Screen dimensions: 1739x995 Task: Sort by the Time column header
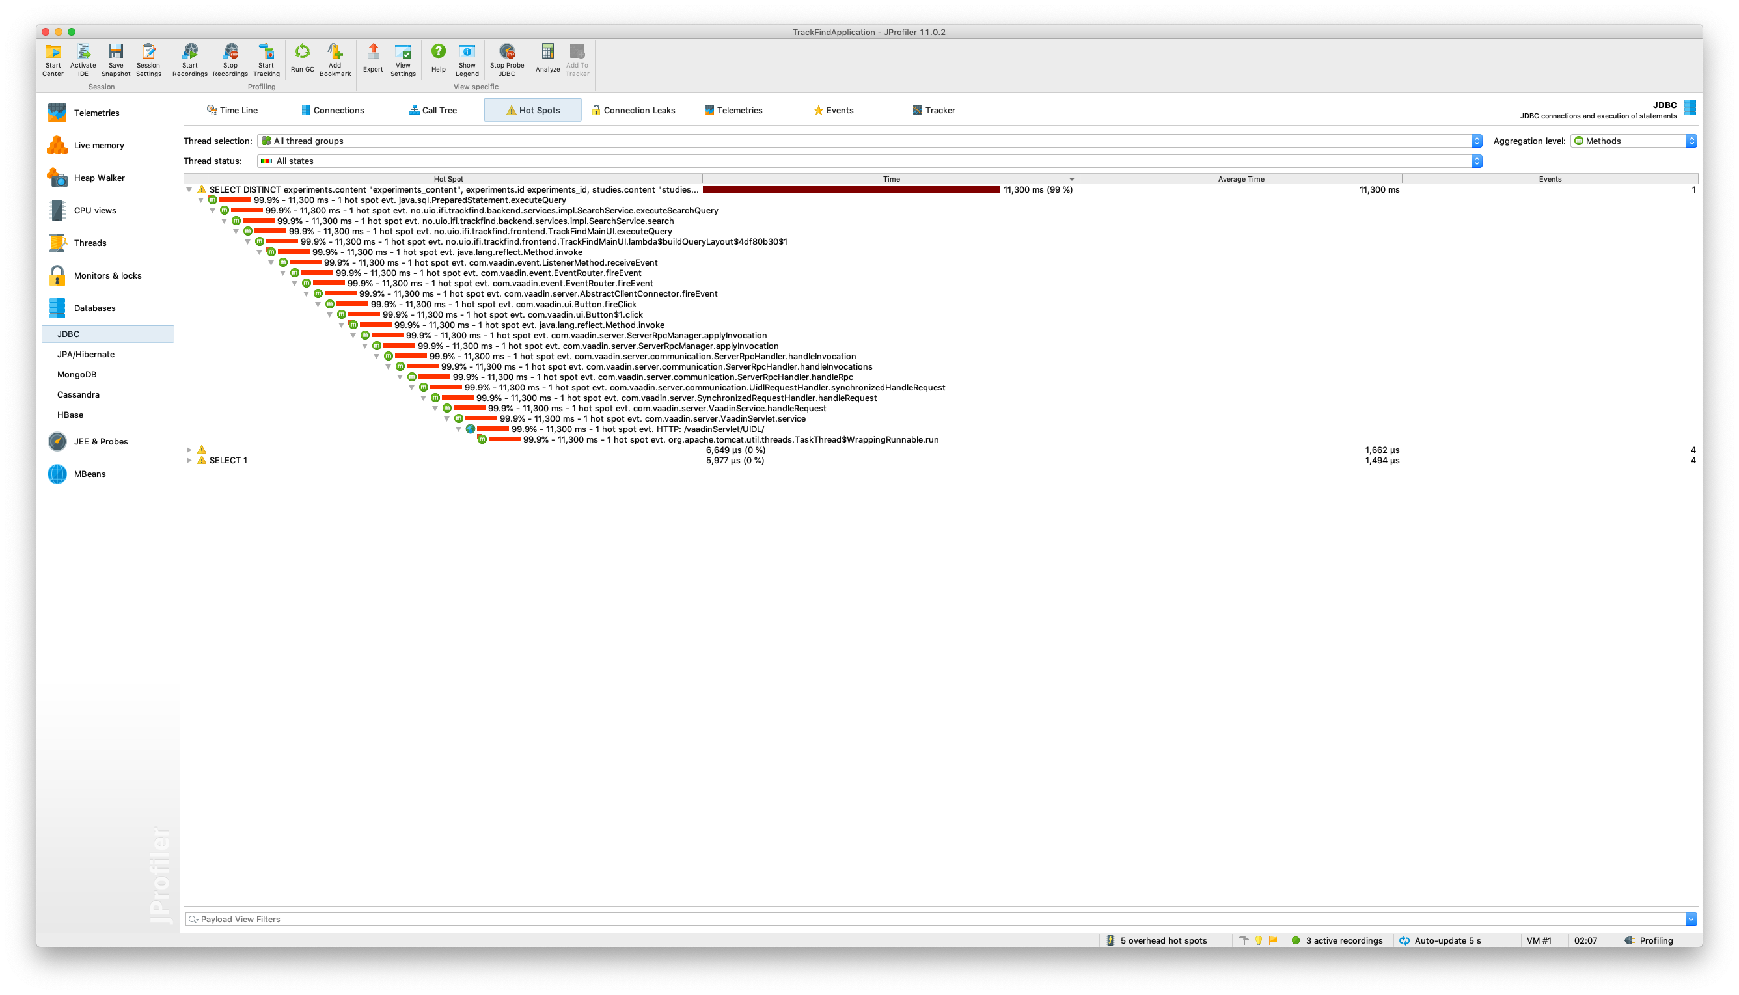point(891,179)
